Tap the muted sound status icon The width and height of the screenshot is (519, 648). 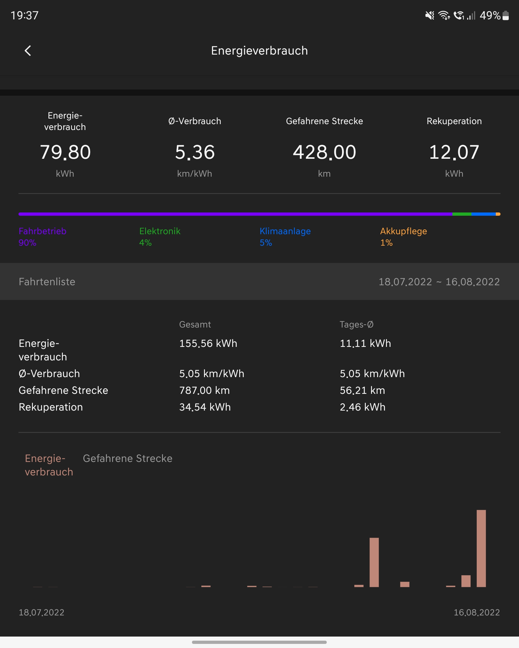[x=429, y=15]
